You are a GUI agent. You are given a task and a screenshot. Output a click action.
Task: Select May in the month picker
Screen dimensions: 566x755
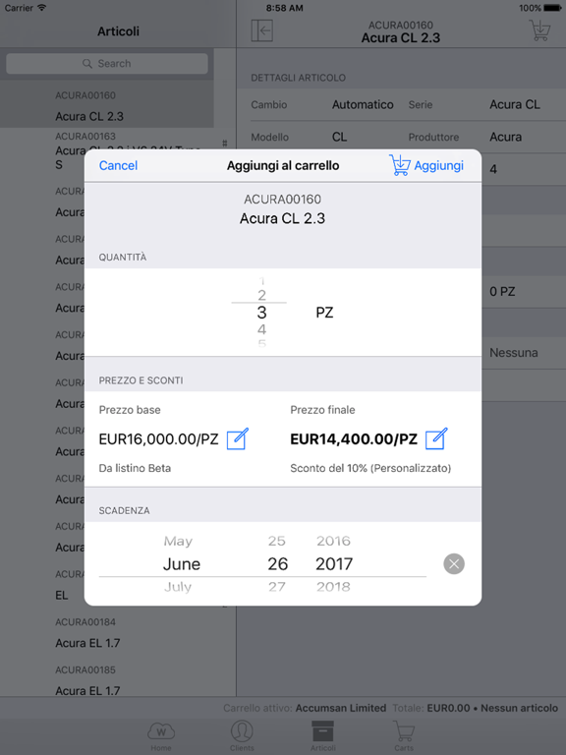[x=178, y=542]
